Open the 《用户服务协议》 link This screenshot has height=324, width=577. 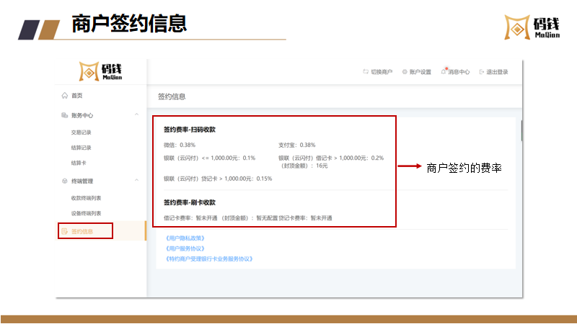185,248
